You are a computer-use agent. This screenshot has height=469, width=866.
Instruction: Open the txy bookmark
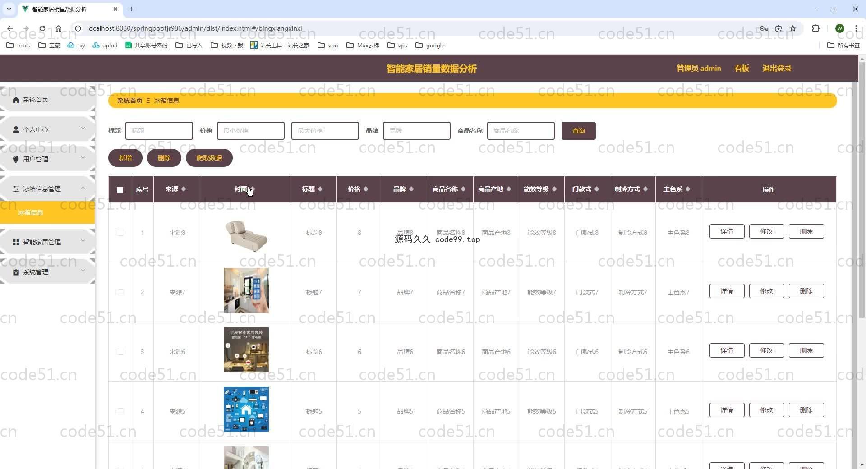pyautogui.click(x=76, y=45)
